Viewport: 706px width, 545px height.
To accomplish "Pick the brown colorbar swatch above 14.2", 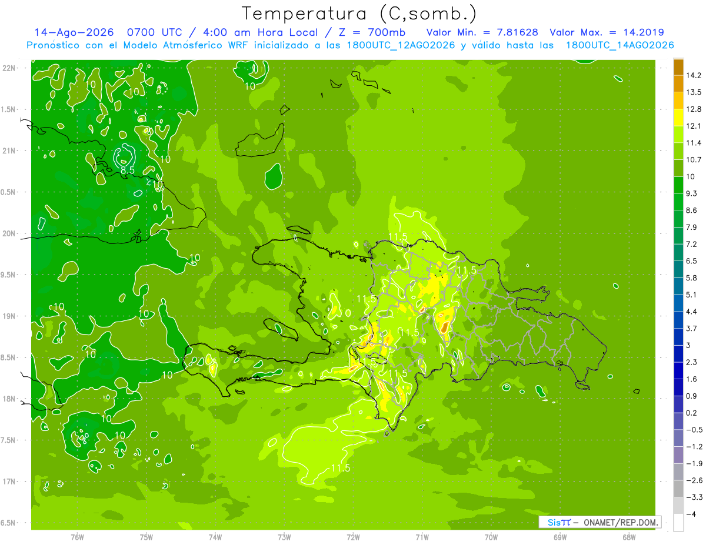I will point(678,67).
